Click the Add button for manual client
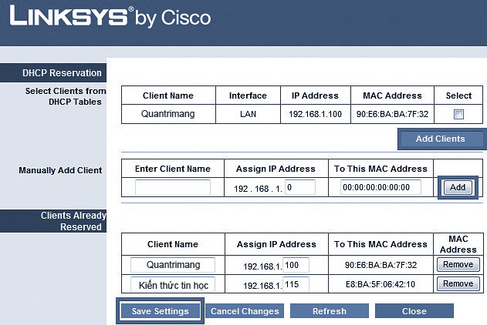 pos(458,187)
